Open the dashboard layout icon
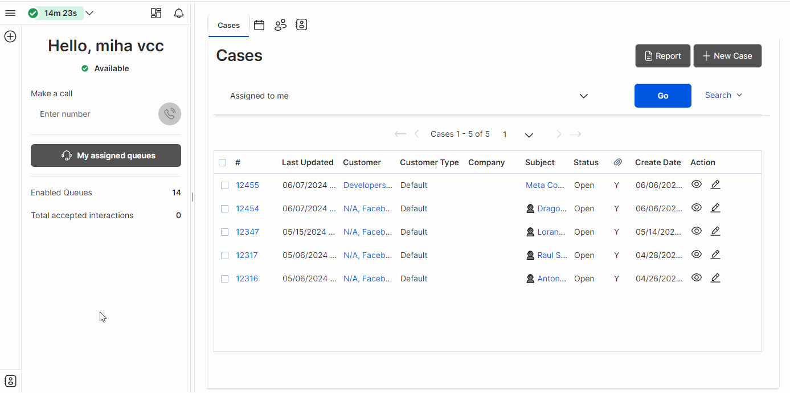790x393 pixels. tap(156, 13)
